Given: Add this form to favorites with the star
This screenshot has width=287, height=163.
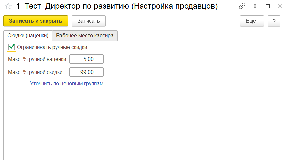Looking at the screenshot, I should click(x=8, y=6).
